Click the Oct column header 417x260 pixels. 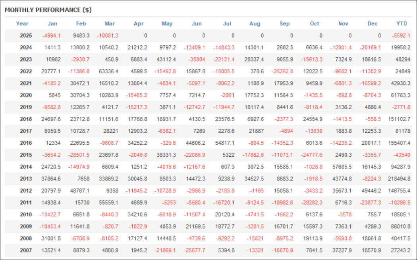pos(315,24)
